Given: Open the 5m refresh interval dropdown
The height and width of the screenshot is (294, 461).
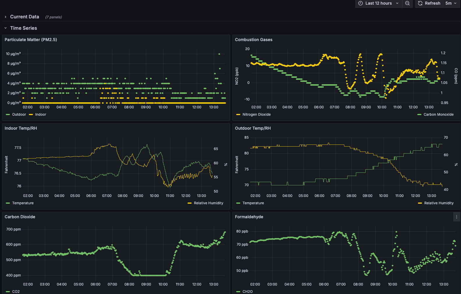Looking at the screenshot, I should point(451,3).
